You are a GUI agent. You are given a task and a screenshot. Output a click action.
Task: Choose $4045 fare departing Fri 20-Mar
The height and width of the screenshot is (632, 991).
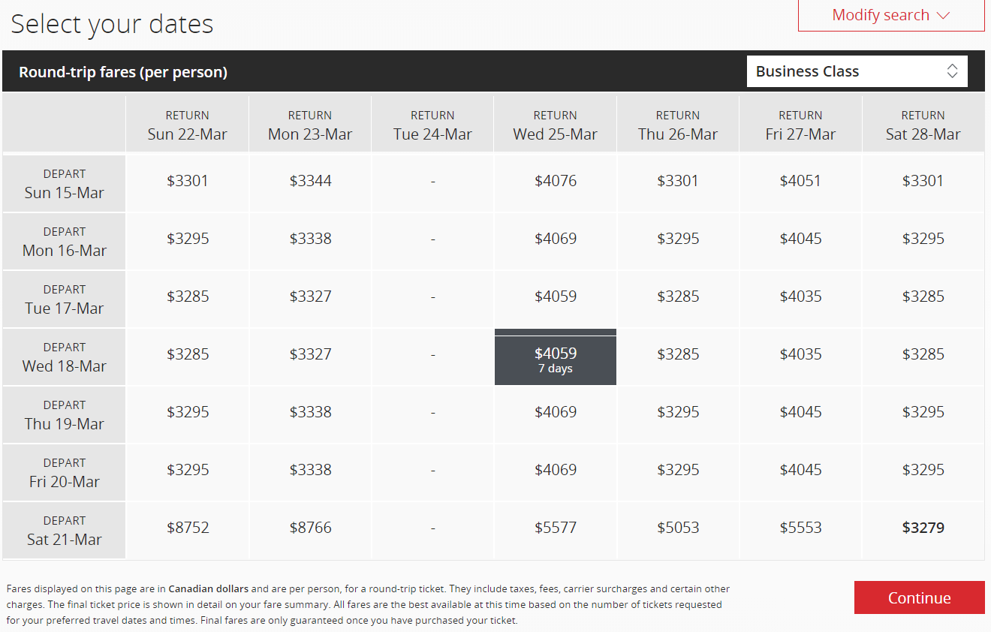click(800, 470)
